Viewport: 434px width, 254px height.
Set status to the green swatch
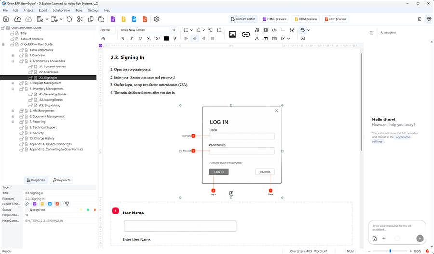point(88,210)
